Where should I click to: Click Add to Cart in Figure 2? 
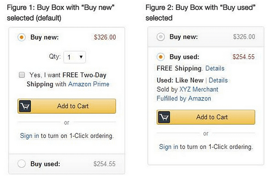tap(206, 117)
